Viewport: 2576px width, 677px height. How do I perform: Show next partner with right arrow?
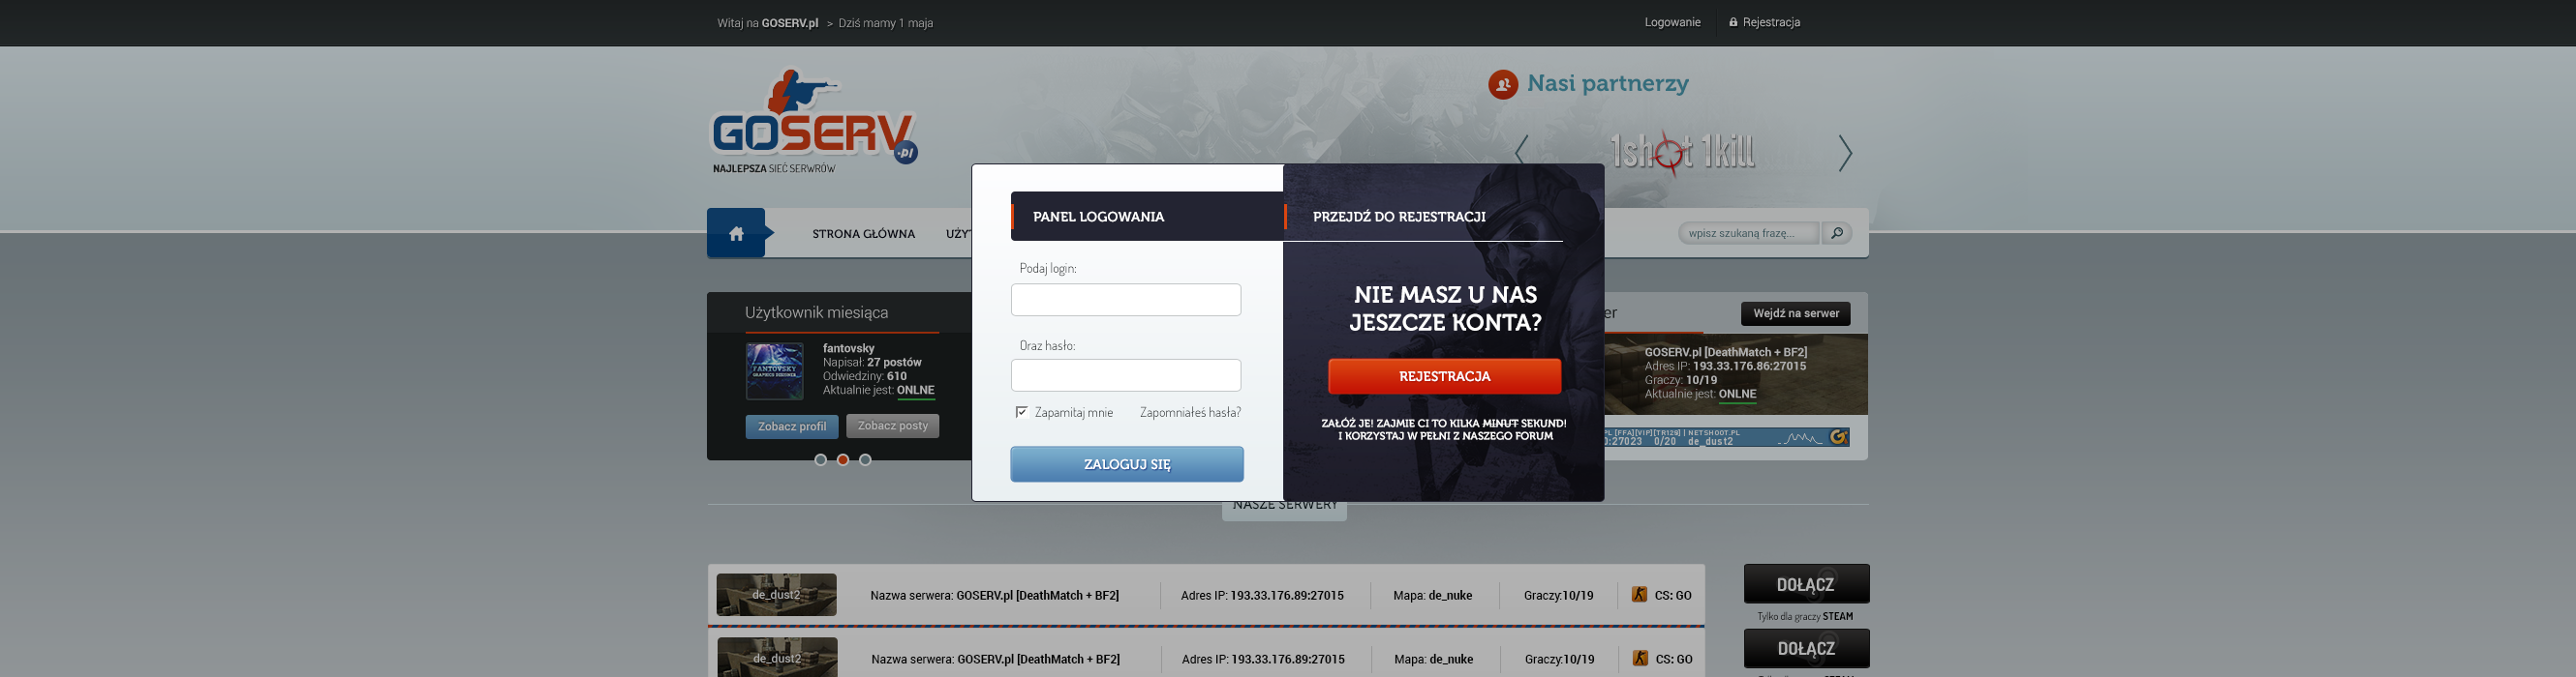click(1845, 153)
